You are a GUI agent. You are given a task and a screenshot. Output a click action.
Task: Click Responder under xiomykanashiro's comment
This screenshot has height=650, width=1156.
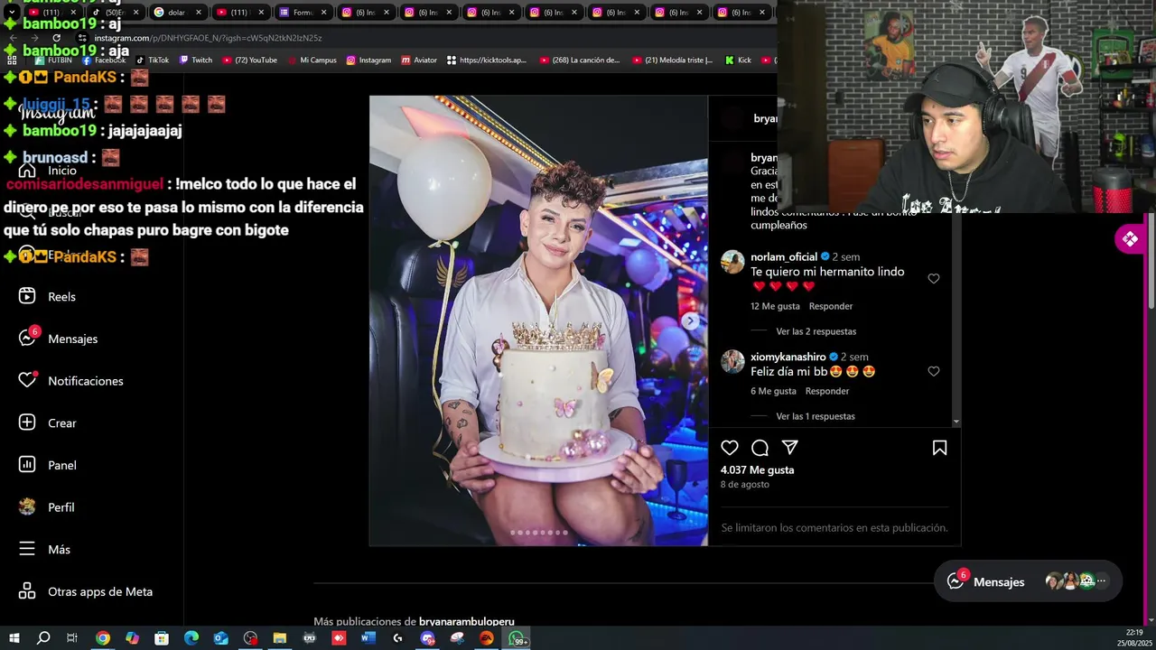pos(827,391)
